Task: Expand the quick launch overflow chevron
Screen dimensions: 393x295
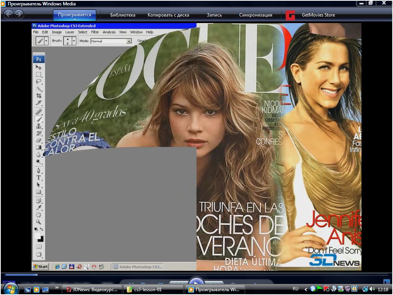Action: (x=57, y=287)
